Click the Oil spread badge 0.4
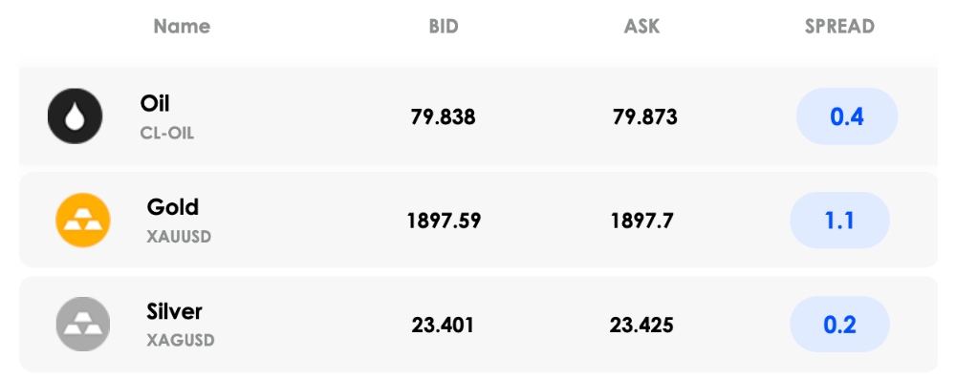Viewport: 956px width, 379px height. click(x=847, y=116)
